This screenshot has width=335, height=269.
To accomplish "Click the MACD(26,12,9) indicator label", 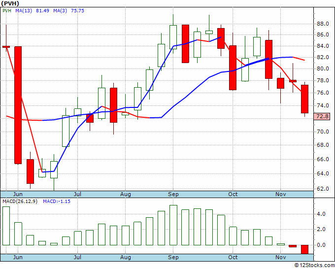I will click(20, 202).
